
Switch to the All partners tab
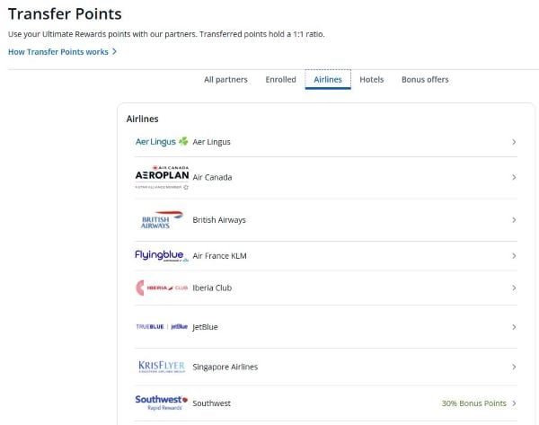(x=225, y=79)
